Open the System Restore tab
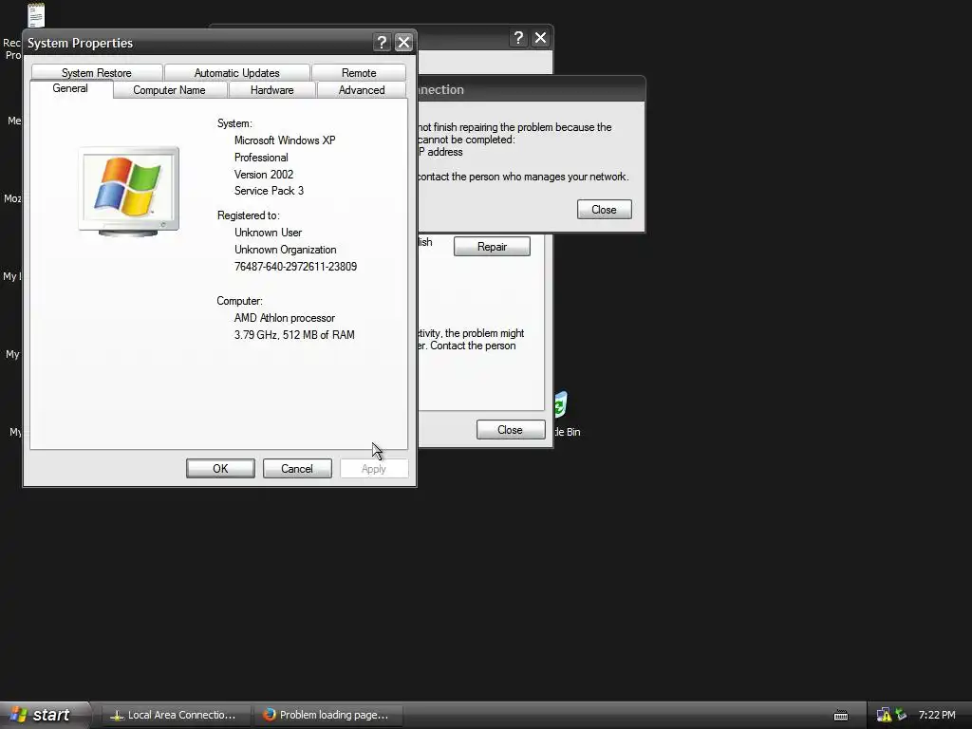 point(97,72)
